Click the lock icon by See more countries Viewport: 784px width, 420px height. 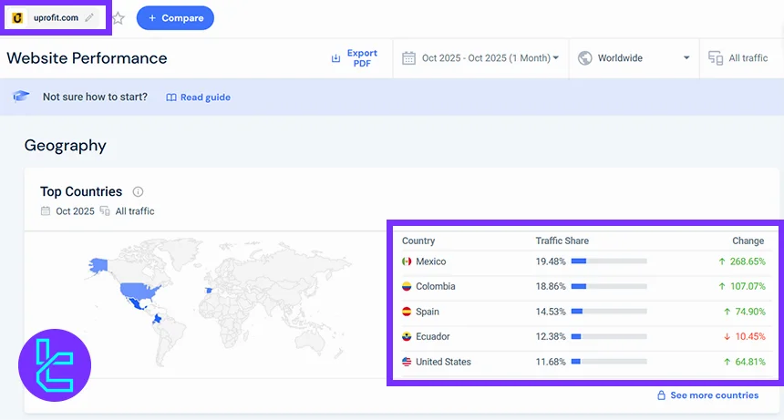[661, 395]
